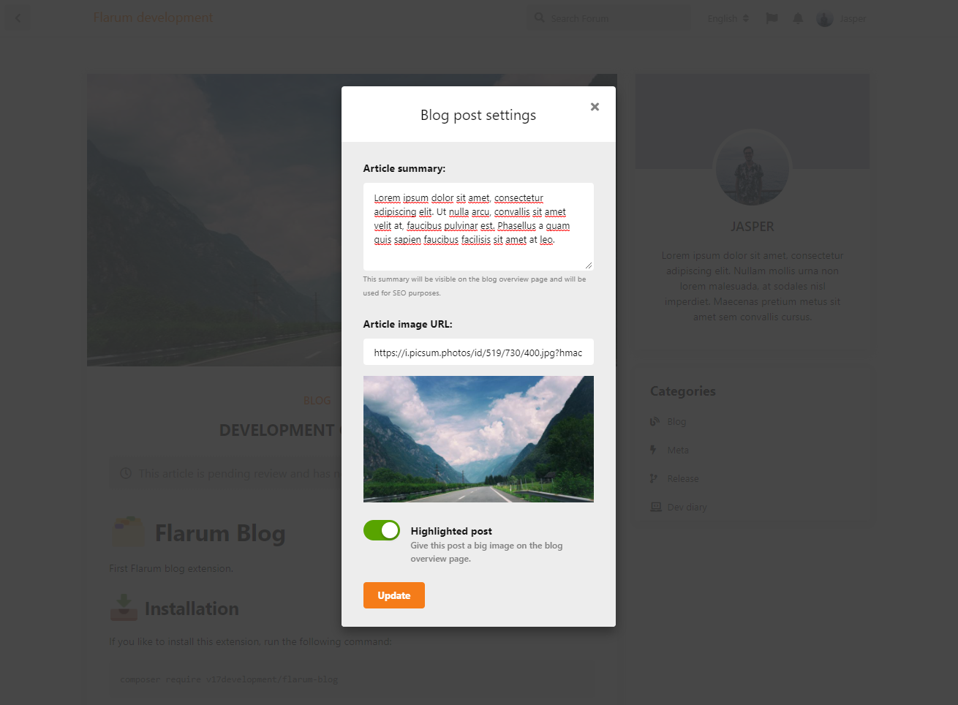958x705 pixels.
Task: Click the Dev diary laptop icon
Action: 656,507
